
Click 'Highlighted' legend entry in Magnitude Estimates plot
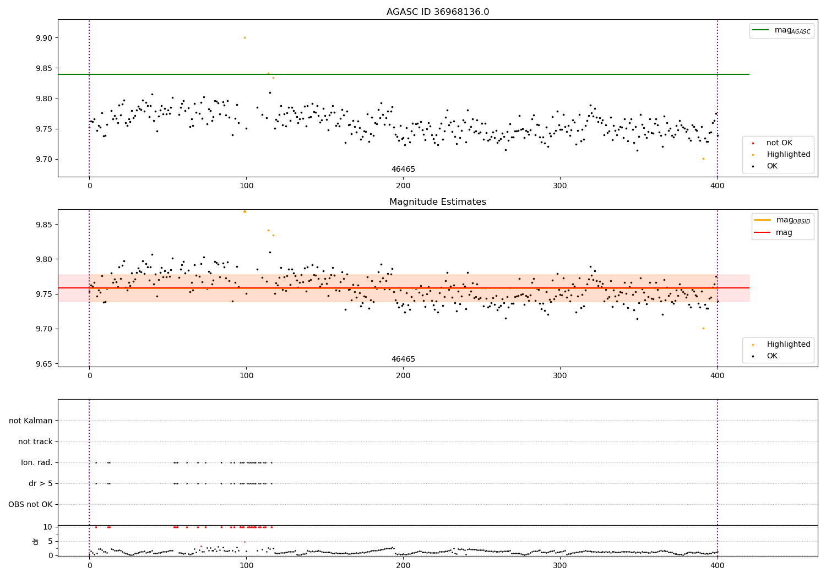[x=787, y=345]
